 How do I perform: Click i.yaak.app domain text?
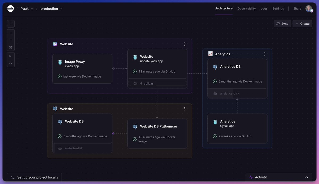click(x=72, y=66)
